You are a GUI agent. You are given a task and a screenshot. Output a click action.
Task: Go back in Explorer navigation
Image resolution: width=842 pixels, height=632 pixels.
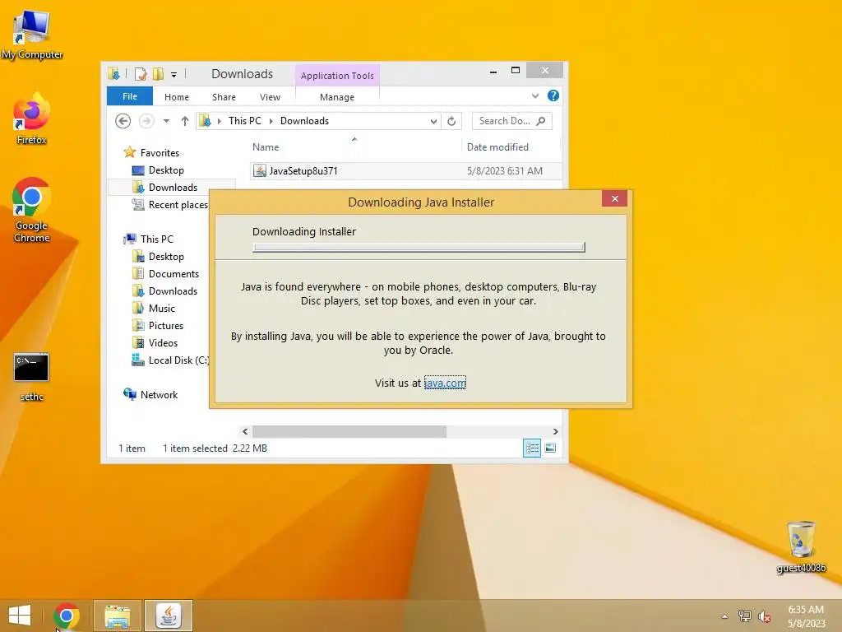tap(123, 121)
